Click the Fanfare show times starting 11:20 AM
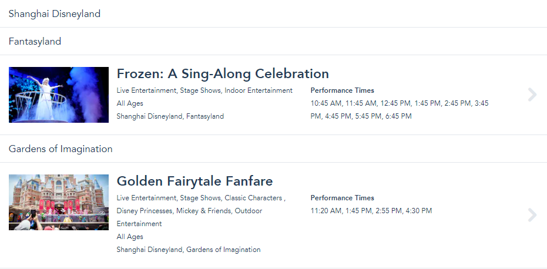 [x=371, y=211]
